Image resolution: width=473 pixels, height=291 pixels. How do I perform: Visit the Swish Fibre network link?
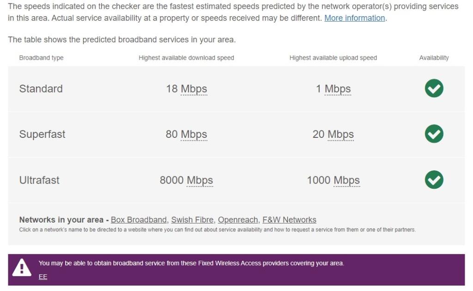pos(192,220)
